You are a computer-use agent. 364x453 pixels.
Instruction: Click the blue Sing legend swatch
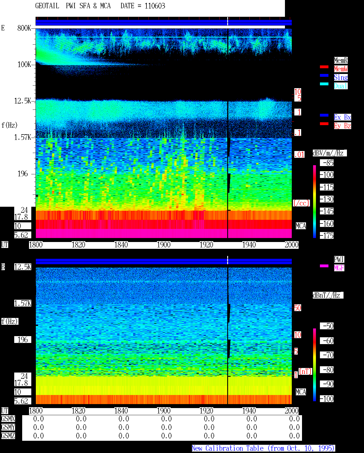(x=324, y=75)
